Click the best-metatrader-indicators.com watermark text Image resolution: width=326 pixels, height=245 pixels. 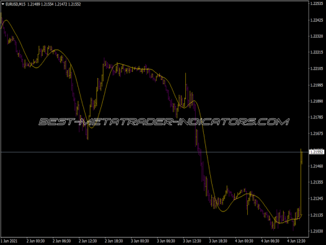tap(163, 122)
